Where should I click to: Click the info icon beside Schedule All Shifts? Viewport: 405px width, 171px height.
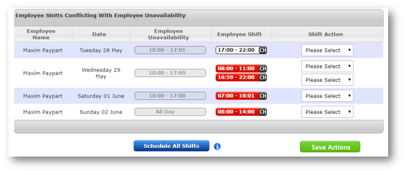217,147
